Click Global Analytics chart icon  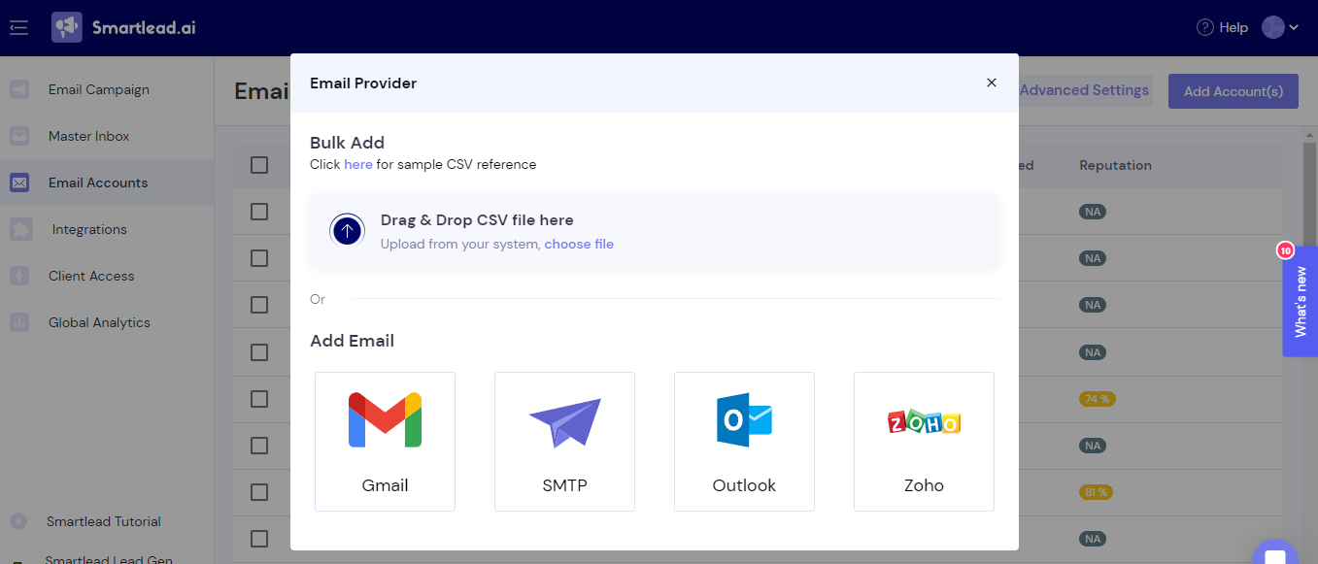[19, 322]
